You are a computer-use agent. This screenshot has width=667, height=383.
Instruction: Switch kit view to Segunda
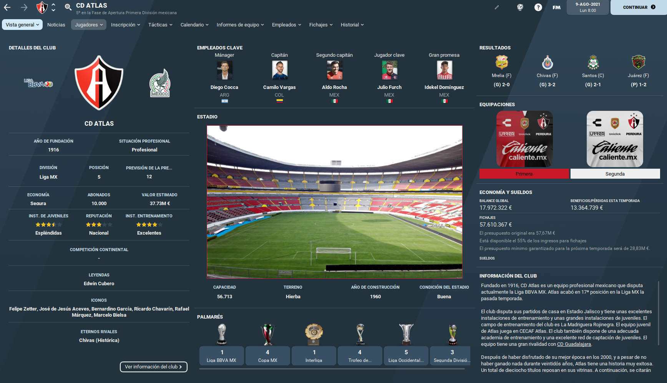pyautogui.click(x=615, y=174)
